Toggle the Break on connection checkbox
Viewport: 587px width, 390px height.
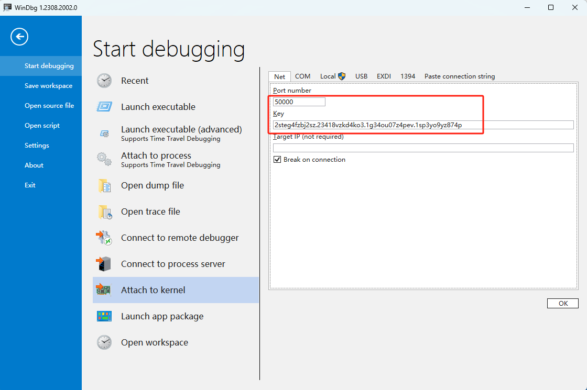click(277, 160)
